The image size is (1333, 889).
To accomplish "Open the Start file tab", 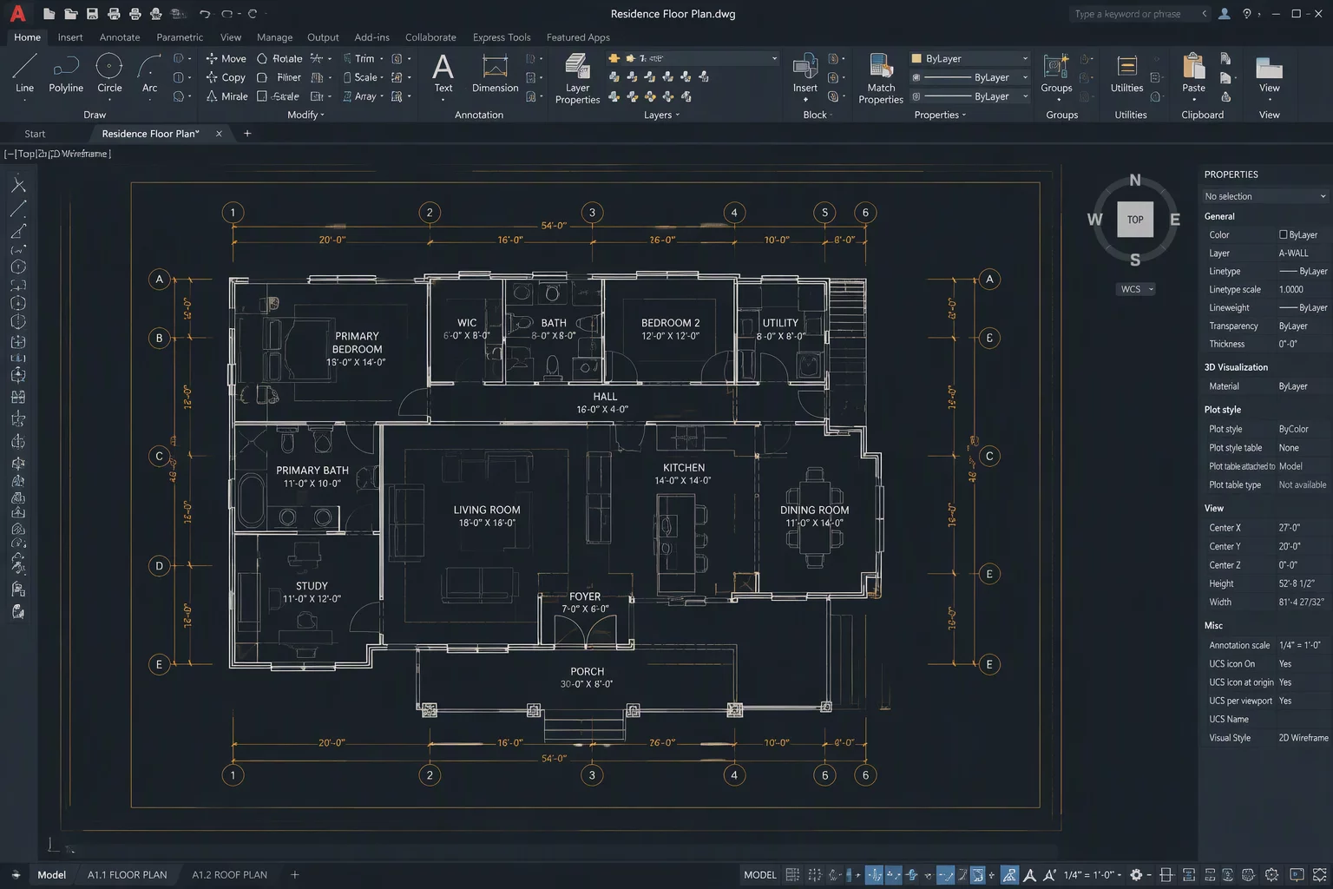I will tap(35, 134).
